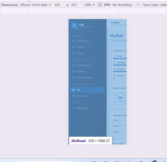Click the My Bids top bar title

point(115,23)
